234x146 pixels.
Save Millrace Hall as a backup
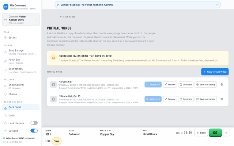pyautogui.click(x=205, y=99)
